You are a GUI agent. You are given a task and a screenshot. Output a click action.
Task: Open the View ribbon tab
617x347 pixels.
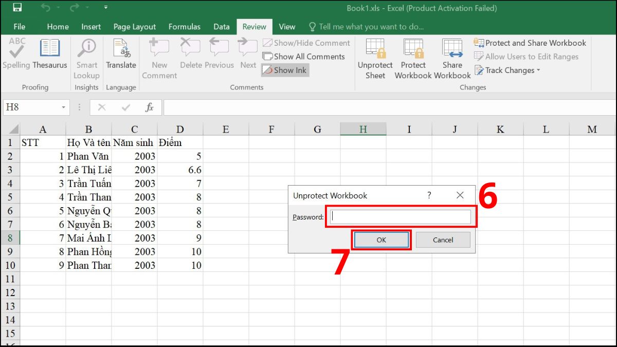click(287, 27)
